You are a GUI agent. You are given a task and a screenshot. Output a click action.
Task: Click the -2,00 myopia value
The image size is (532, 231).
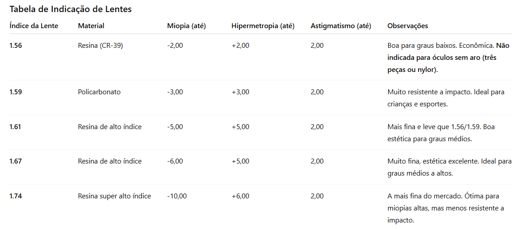(175, 46)
